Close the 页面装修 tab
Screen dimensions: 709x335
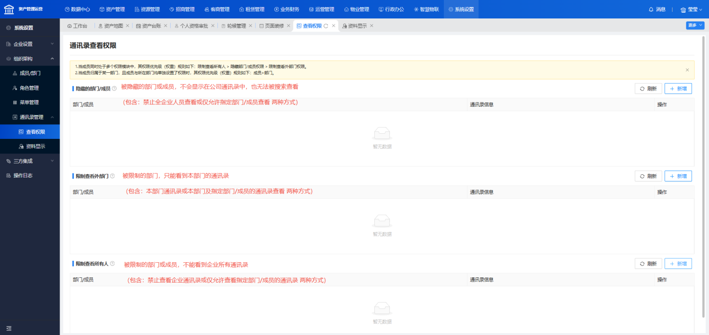[288, 26]
